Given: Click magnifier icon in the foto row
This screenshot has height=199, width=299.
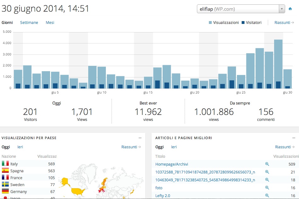Looking at the screenshot, I should tap(267, 188).
